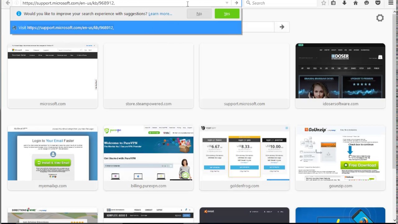Viewport: 398px width, 224px height.
Task: Open new tab settings gear icon
Action: click(x=380, y=18)
